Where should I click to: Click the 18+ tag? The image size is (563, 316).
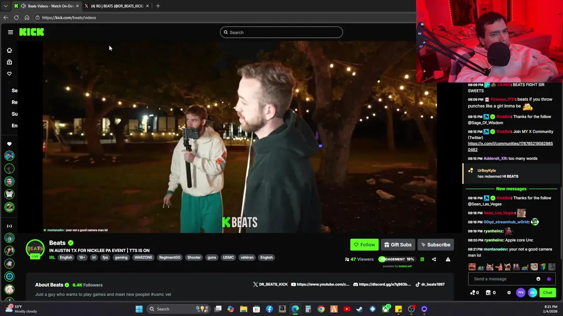(82, 258)
